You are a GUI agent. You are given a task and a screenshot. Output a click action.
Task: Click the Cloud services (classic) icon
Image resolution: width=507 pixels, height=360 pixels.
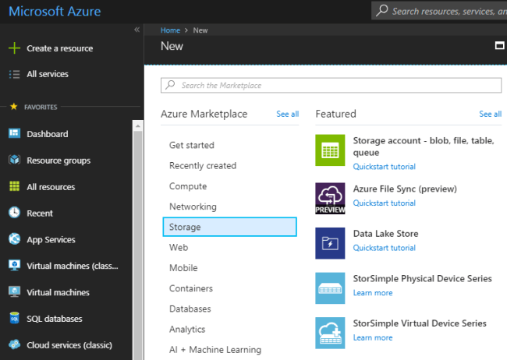pyautogui.click(x=14, y=344)
